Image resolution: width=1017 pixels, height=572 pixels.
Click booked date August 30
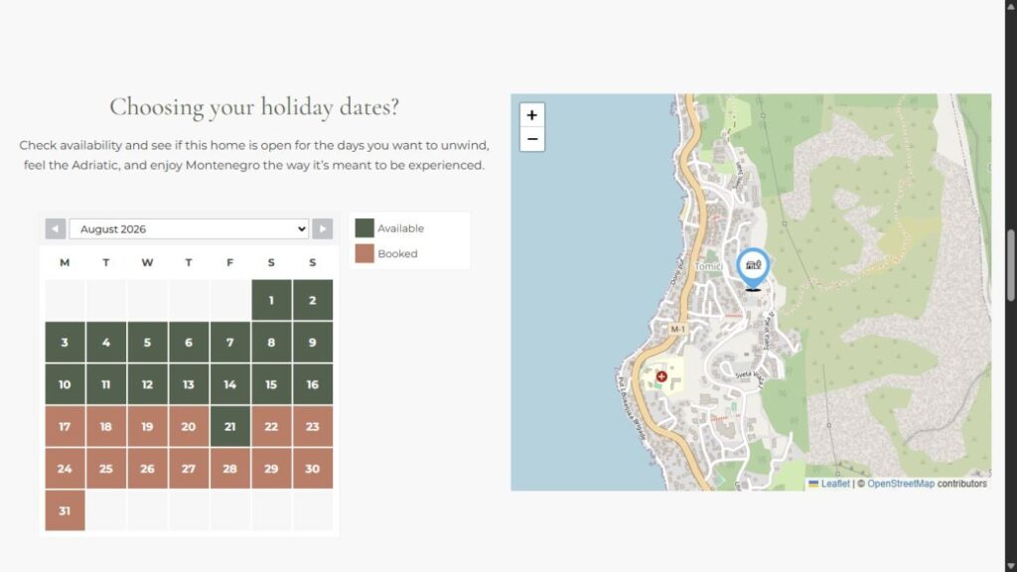pos(313,469)
